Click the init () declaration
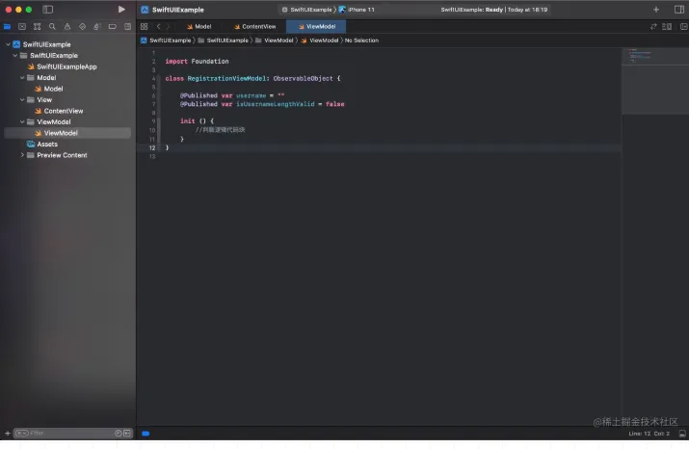689x449 pixels. pos(197,120)
